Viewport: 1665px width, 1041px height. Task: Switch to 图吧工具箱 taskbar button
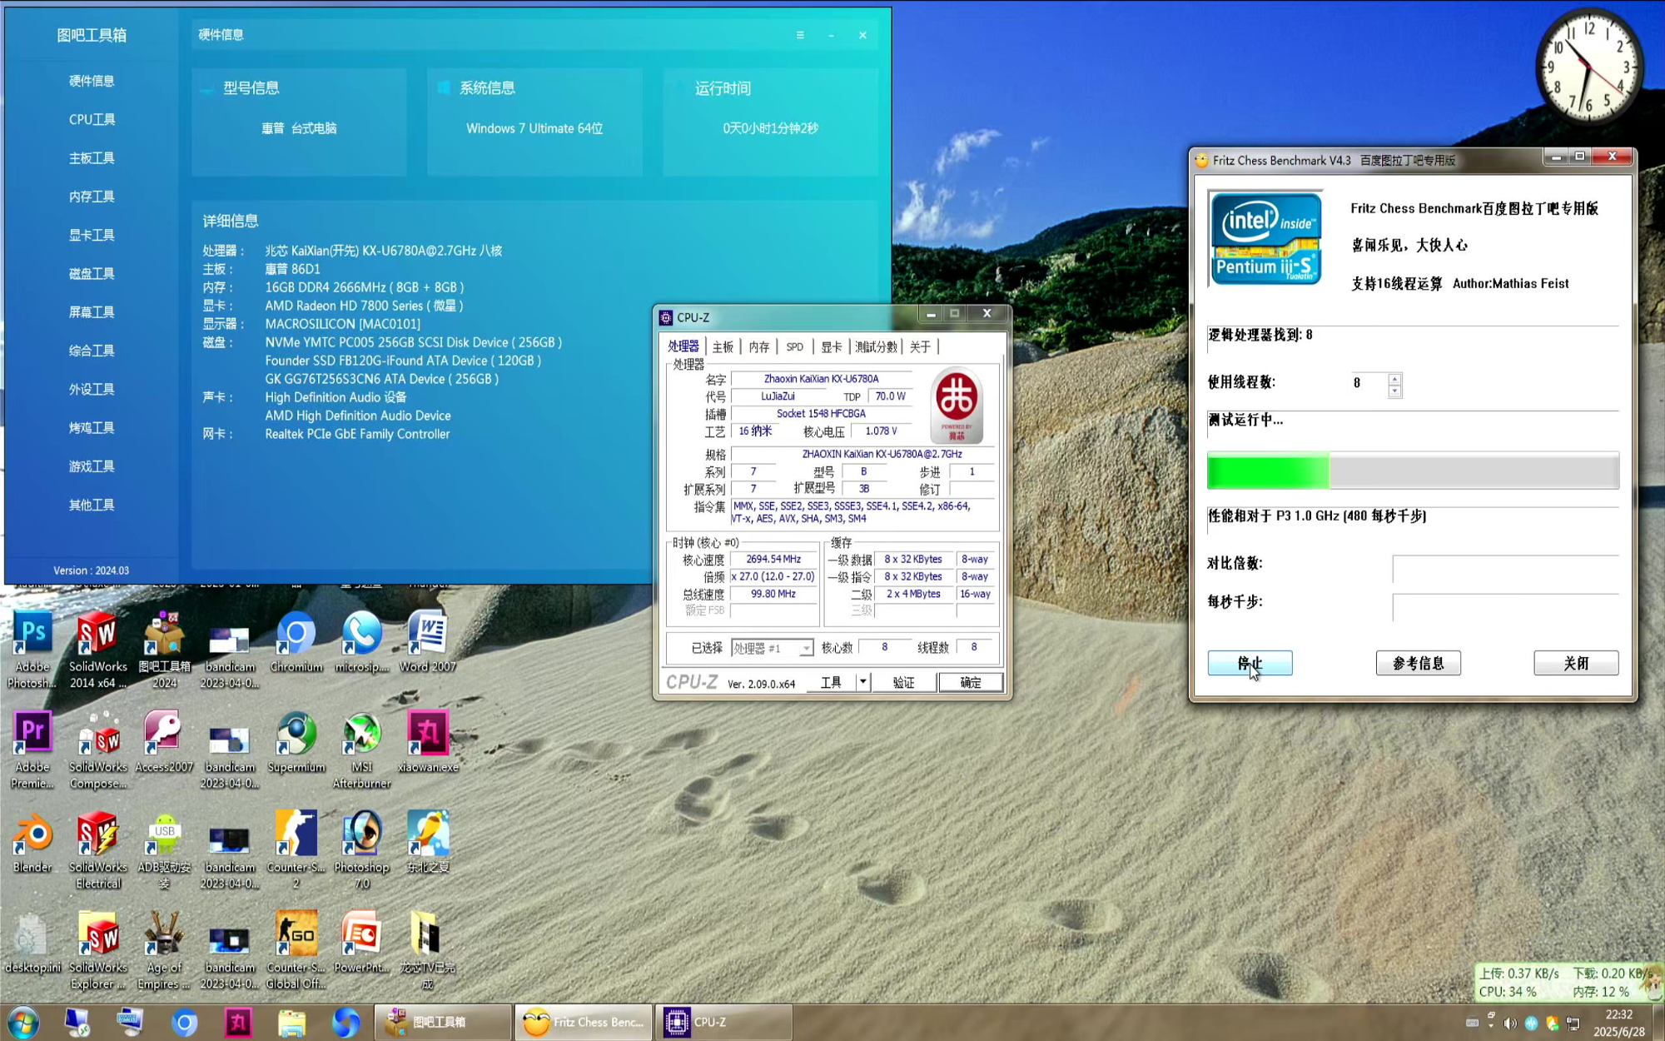[x=444, y=1022]
